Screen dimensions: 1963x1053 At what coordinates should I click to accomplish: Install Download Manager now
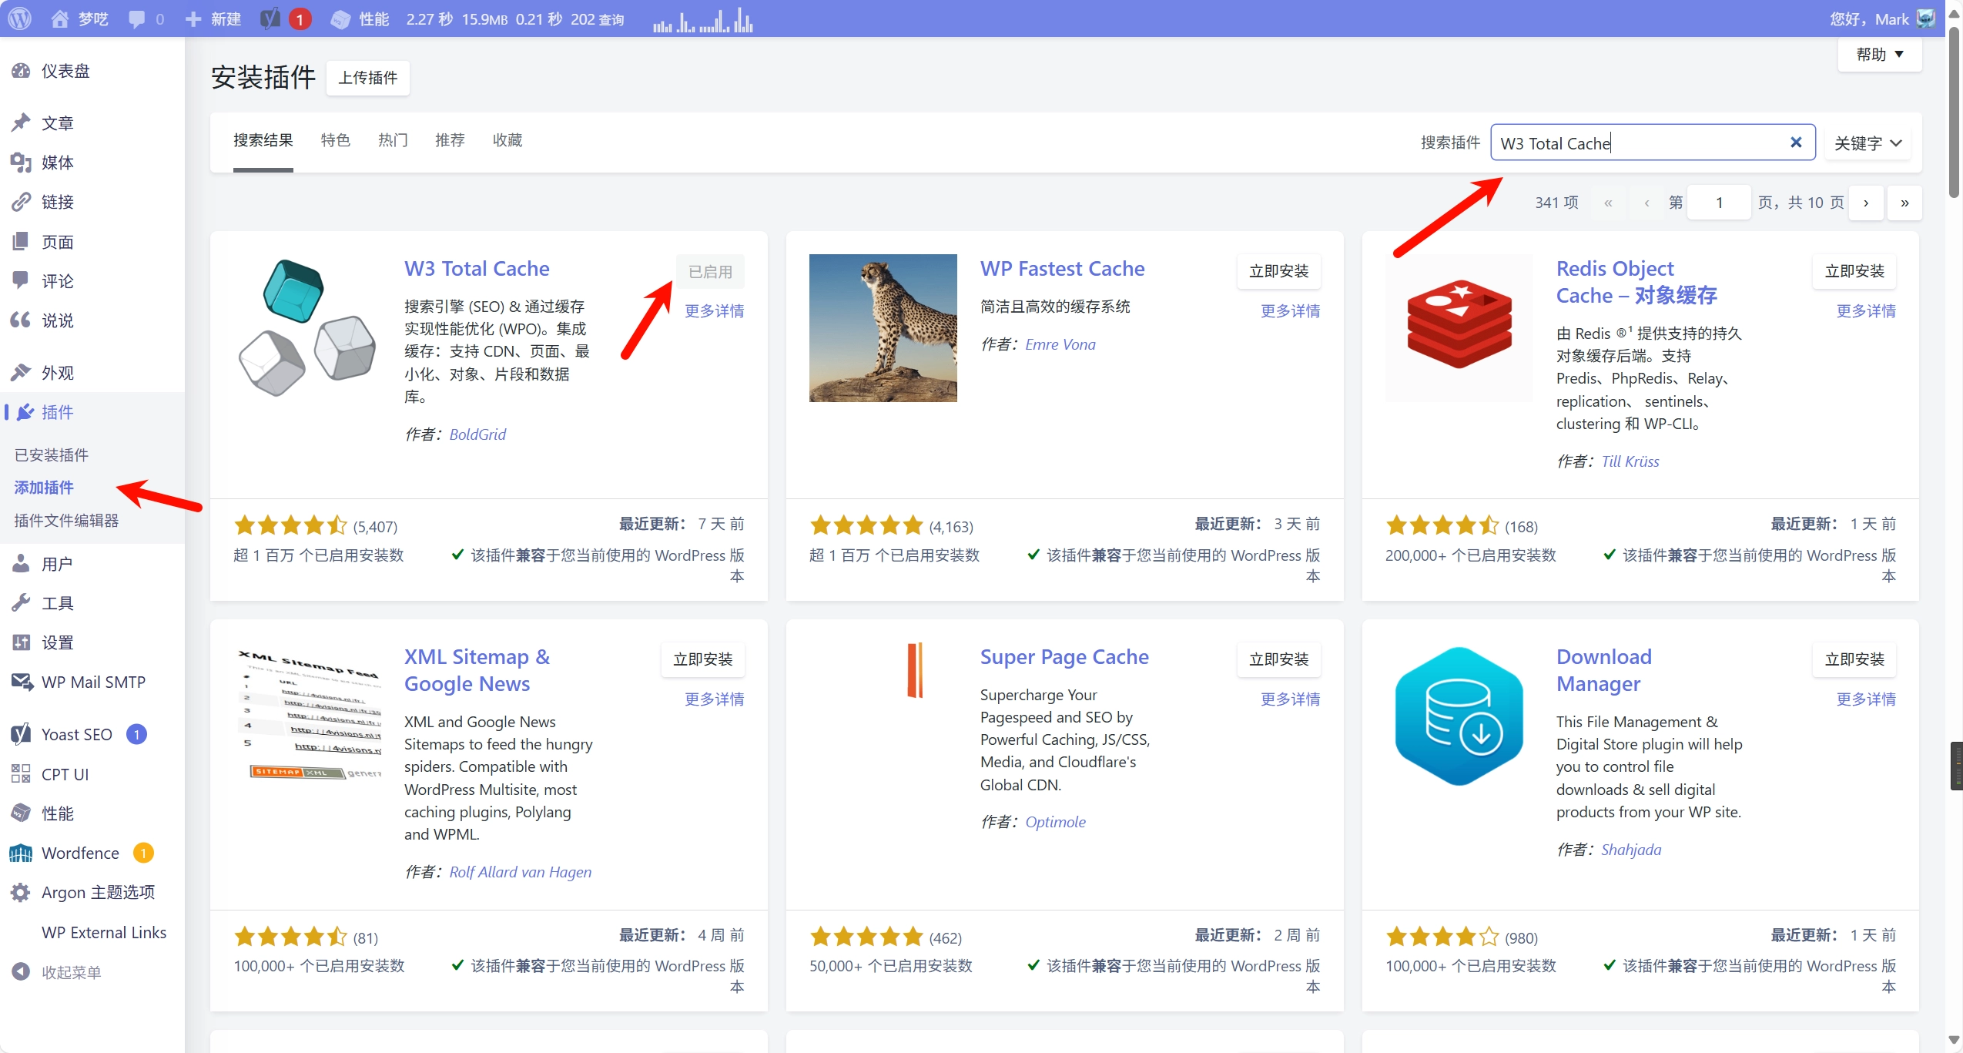1855,660
